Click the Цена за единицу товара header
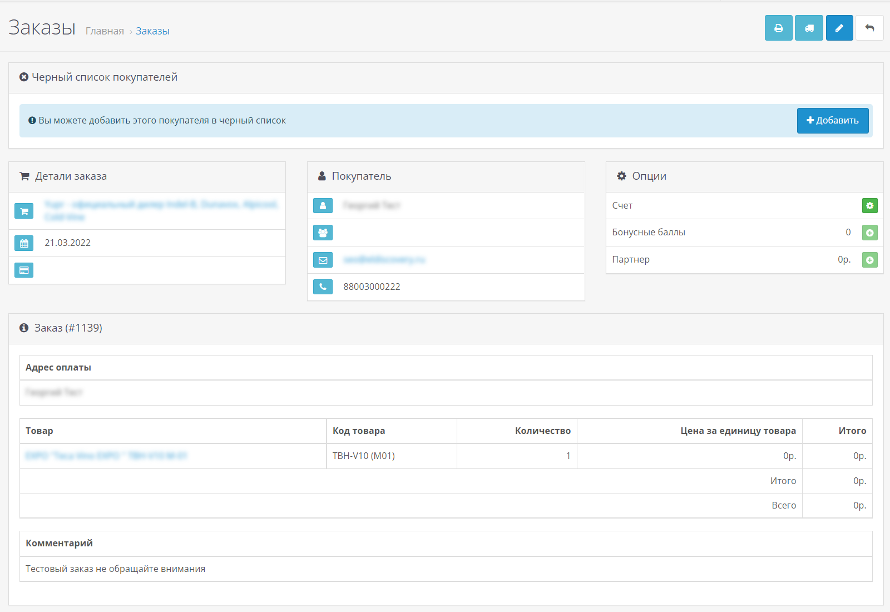The height and width of the screenshot is (612, 890). [738, 431]
